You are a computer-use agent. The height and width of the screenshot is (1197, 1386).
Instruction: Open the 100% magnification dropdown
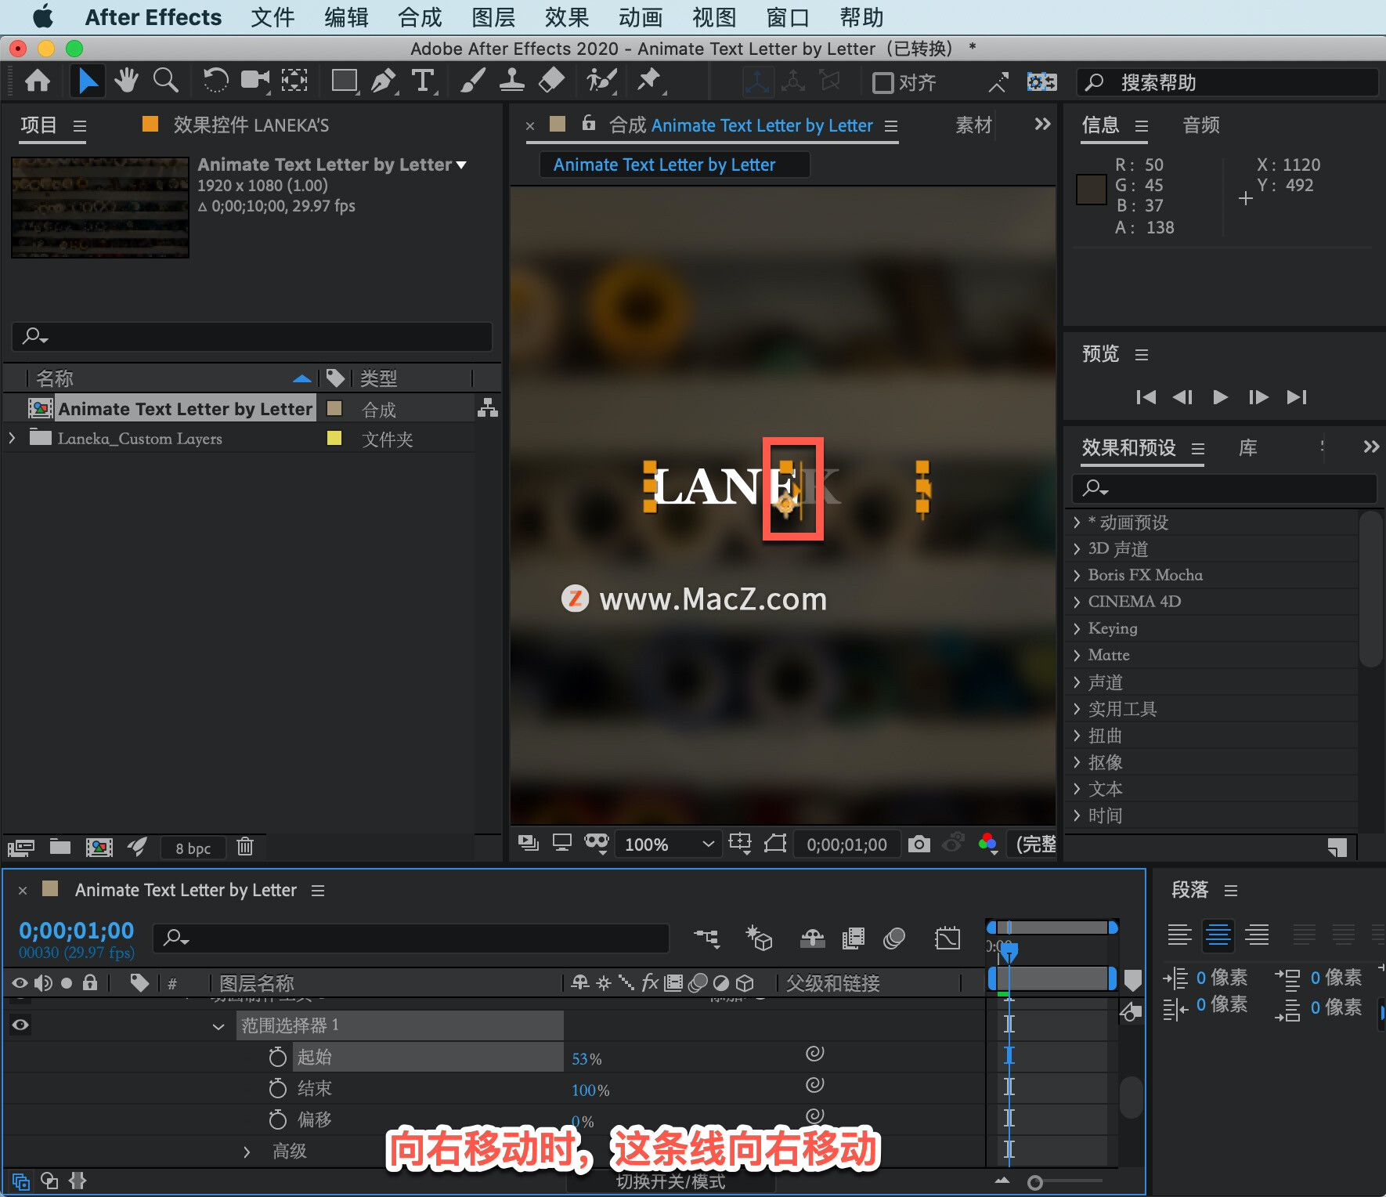[x=669, y=844]
